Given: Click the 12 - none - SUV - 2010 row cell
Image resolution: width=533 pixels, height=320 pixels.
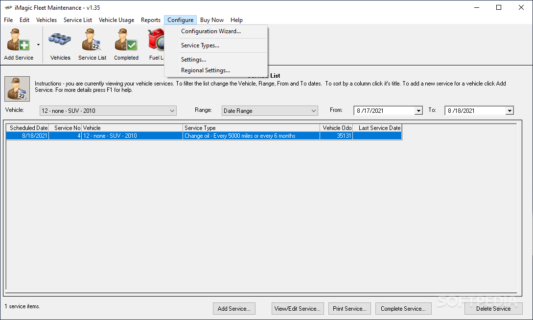Looking at the screenshot, I should tap(132, 136).
